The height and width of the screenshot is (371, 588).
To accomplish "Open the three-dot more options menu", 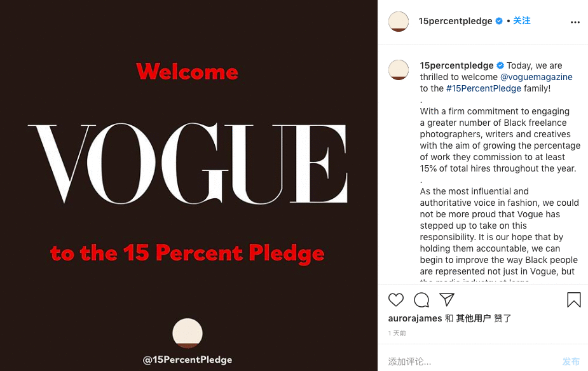I will 575,22.
